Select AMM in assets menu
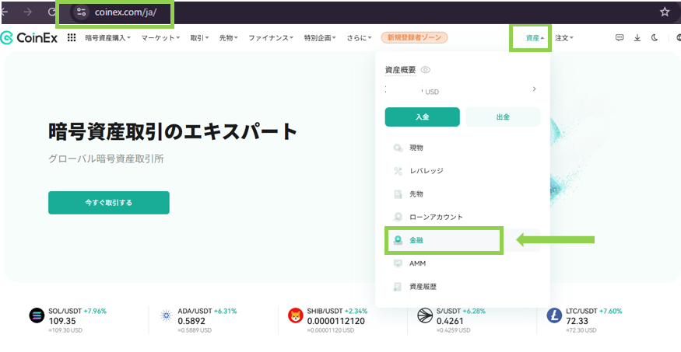Viewport: 681px width, 352px height. click(x=462, y=263)
